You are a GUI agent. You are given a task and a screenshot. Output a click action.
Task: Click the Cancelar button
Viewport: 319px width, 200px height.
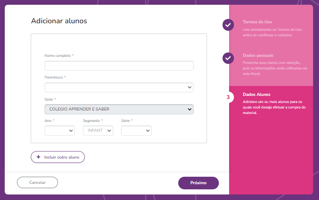[37, 183]
